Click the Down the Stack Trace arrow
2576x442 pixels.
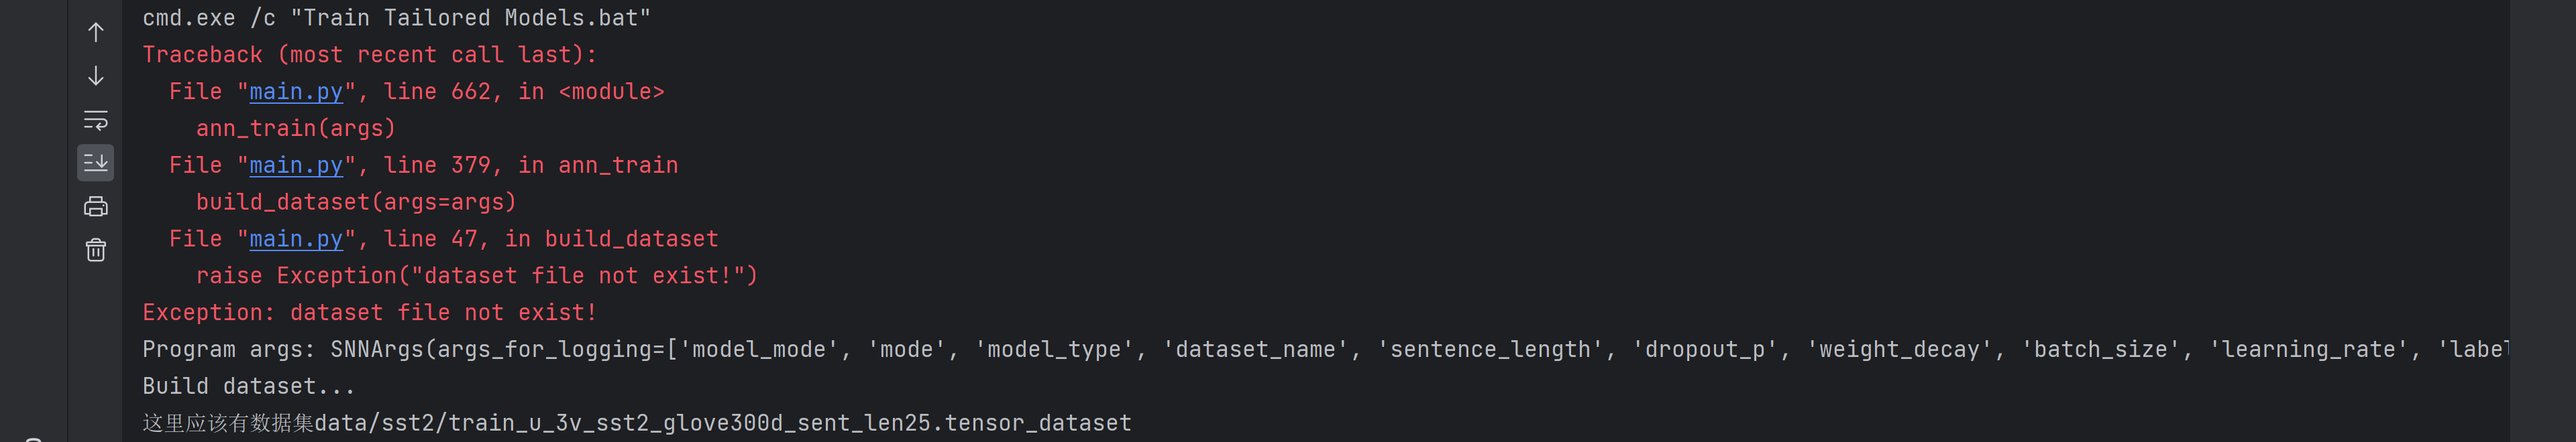point(96,76)
